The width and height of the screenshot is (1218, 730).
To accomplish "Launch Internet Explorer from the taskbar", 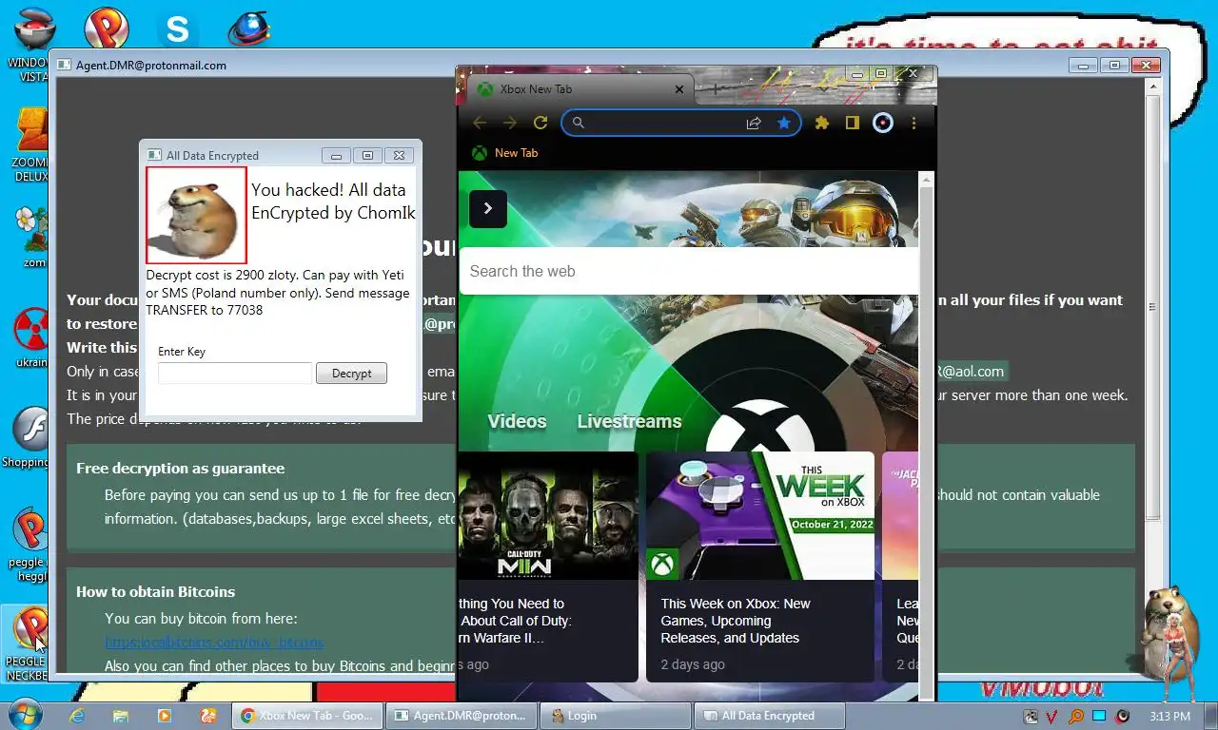I will [78, 716].
